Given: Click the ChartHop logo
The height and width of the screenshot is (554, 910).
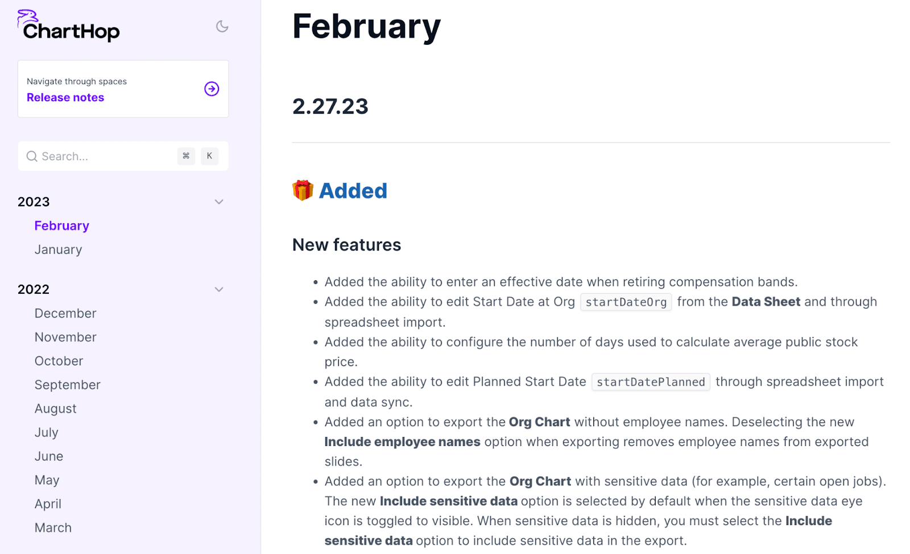Looking at the screenshot, I should 69,26.
